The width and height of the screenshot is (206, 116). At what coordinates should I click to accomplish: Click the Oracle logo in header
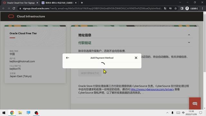click(x=11, y=16)
